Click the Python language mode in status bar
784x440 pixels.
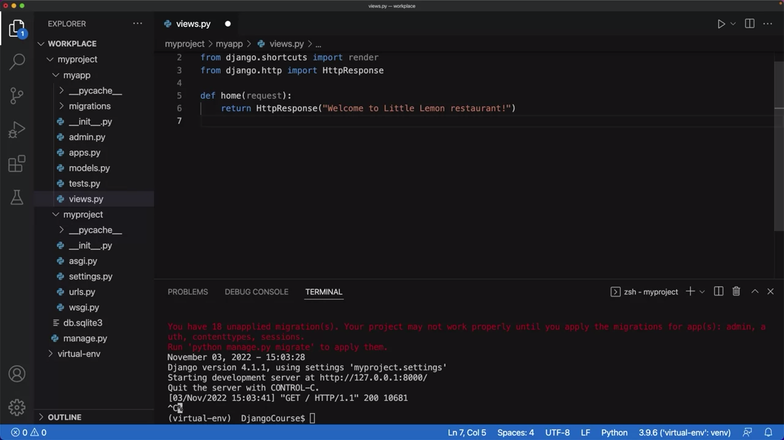point(614,433)
